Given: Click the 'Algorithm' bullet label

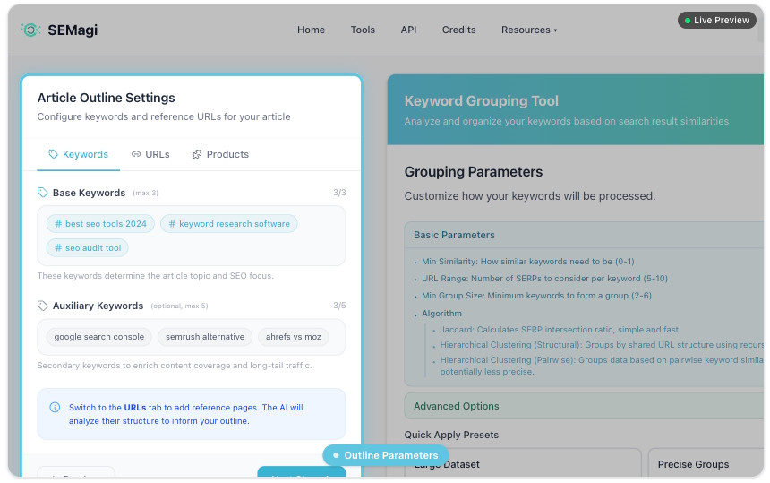Looking at the screenshot, I should (441, 314).
